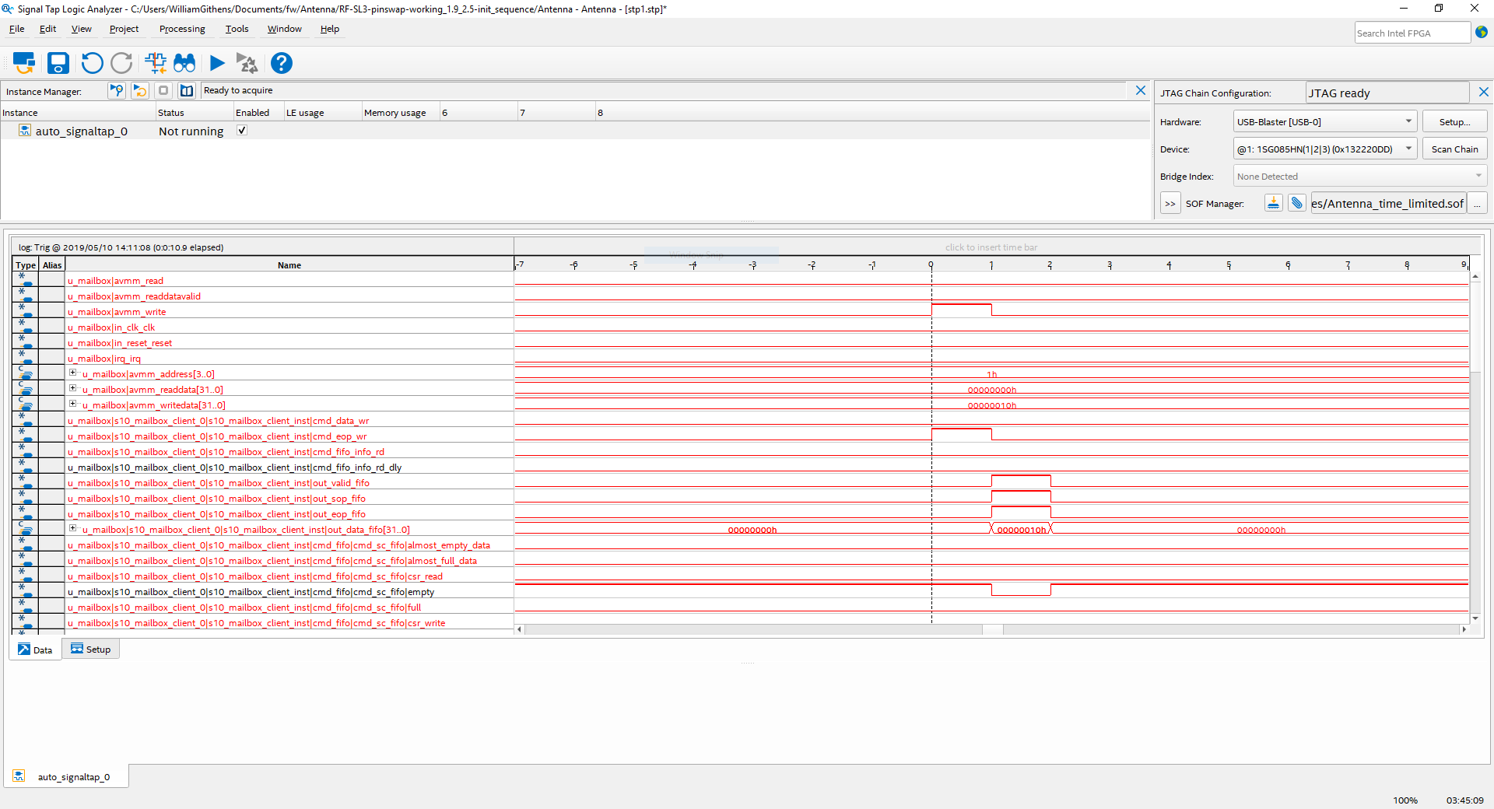
Task: Click the recompile (recycle) toolbar icon
Action: (247, 63)
